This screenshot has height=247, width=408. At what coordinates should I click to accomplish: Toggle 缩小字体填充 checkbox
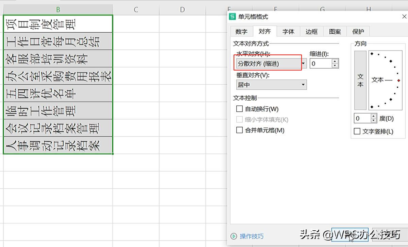[x=239, y=120]
